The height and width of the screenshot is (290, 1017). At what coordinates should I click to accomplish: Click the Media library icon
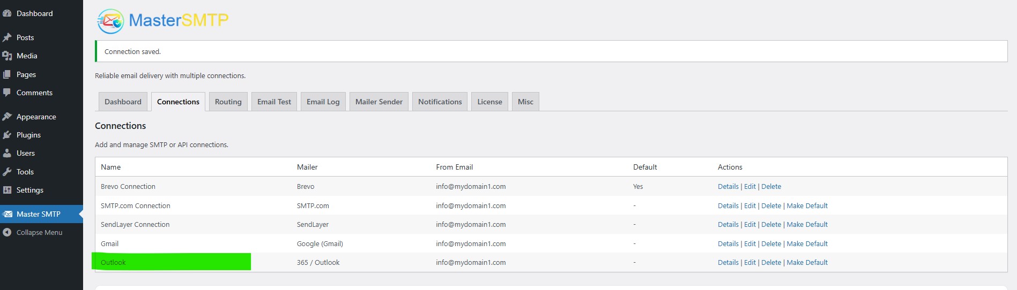[x=7, y=56]
